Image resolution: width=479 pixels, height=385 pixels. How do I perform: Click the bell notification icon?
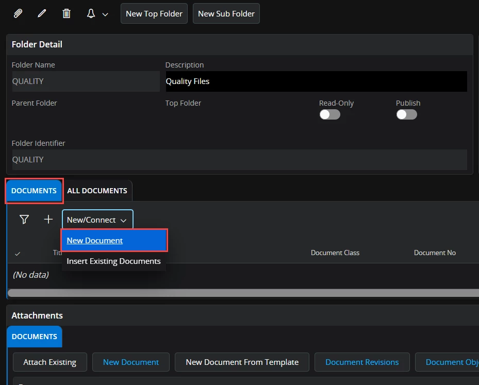[91, 13]
